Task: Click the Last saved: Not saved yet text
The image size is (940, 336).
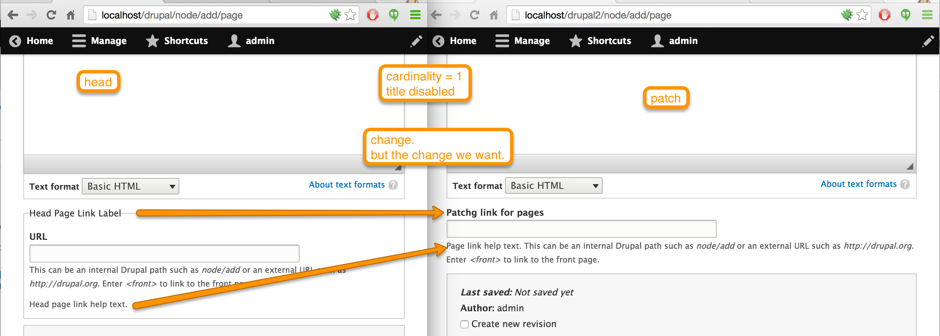Action: [x=517, y=292]
